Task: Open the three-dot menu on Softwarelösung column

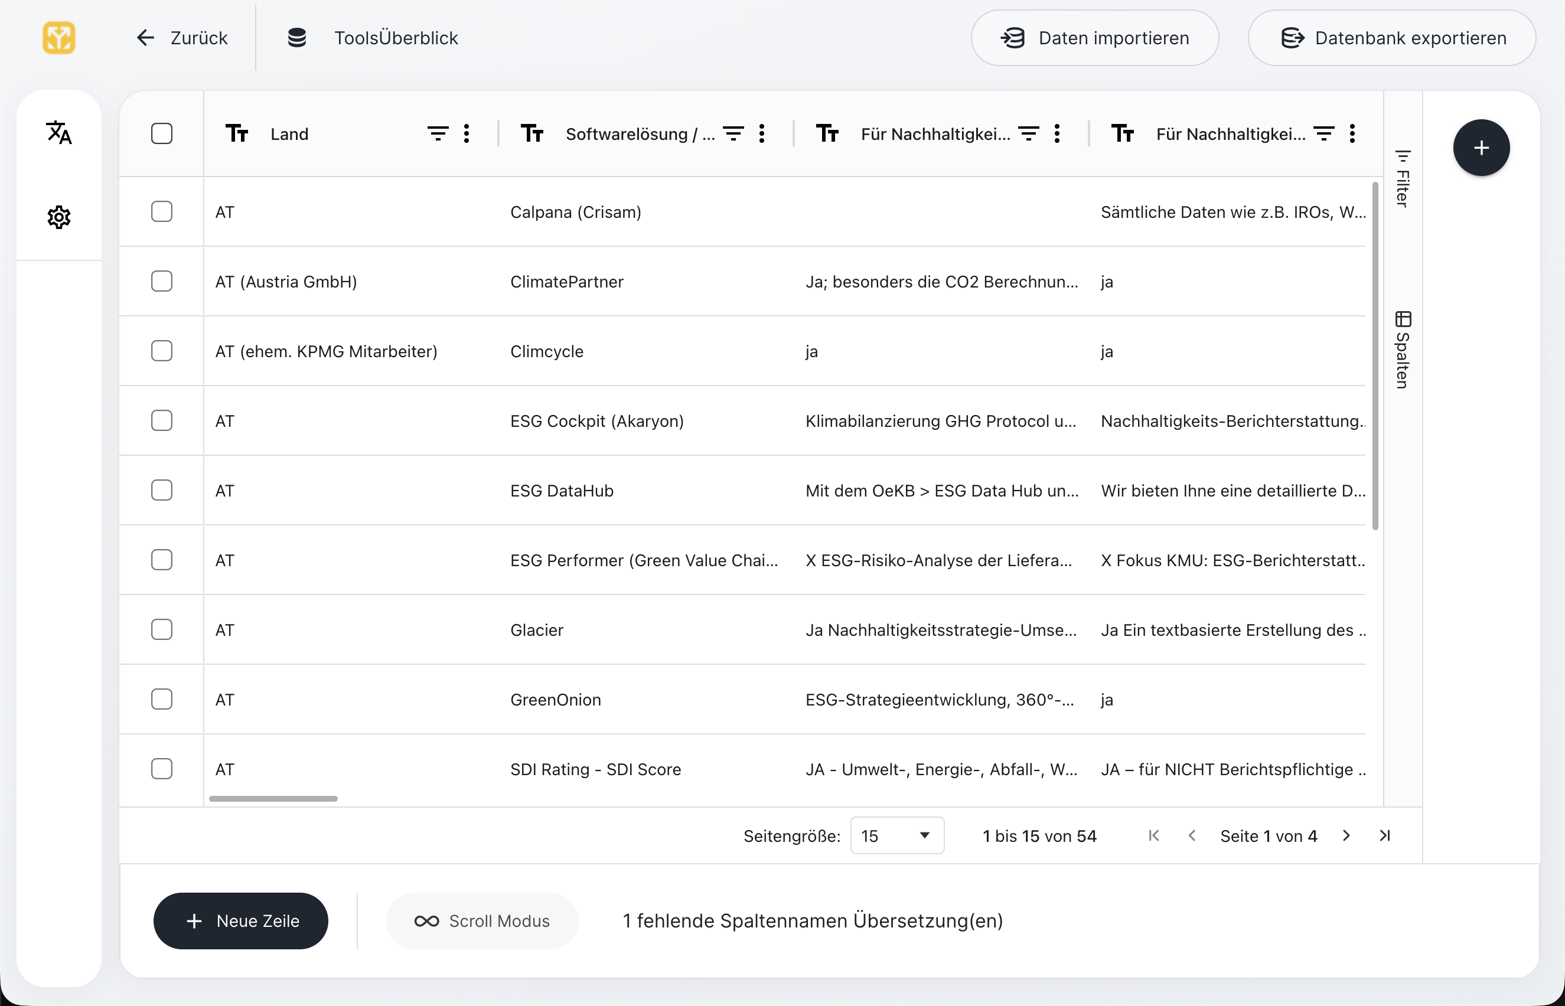Action: point(762,133)
